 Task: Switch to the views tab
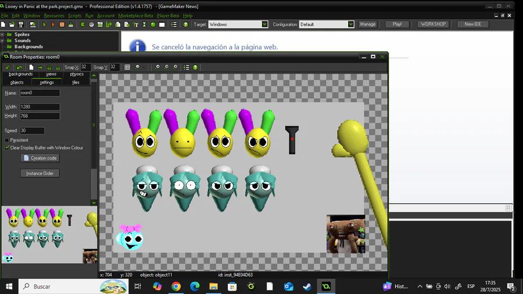click(51, 74)
